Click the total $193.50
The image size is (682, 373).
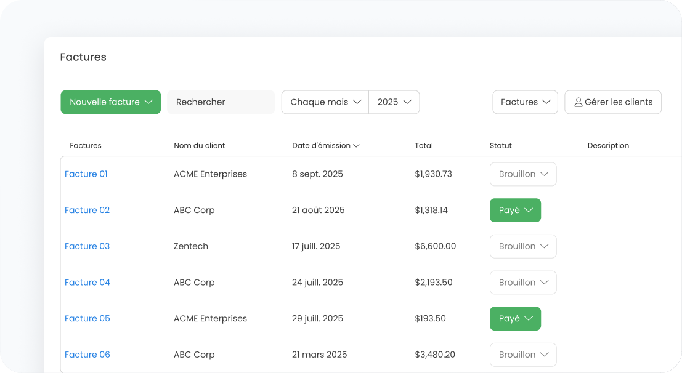point(430,318)
